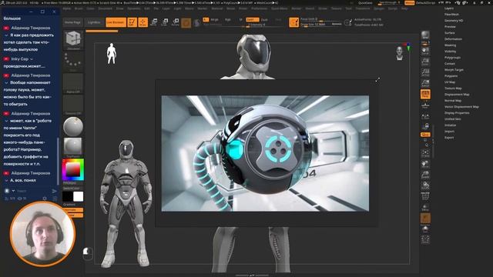Open the Render menu
Image resolution: width=493 pixels, height=277 pixels.
point(296,8)
